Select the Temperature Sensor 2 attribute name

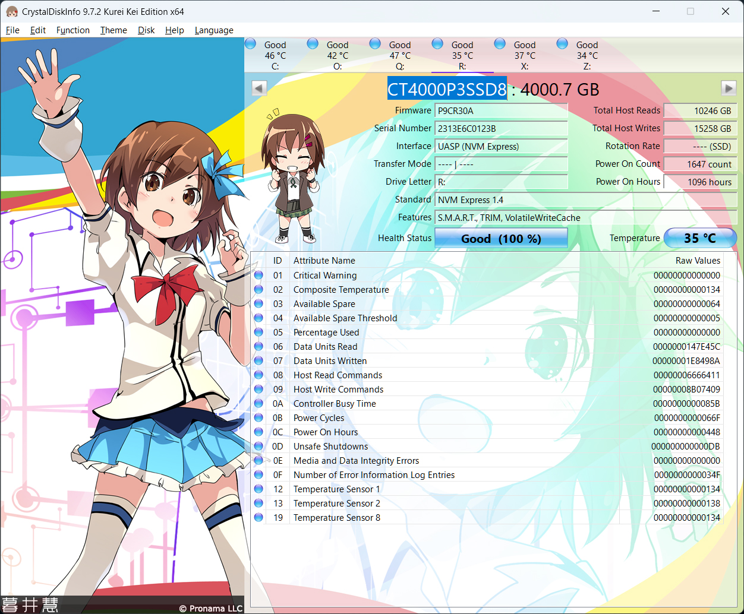coord(337,504)
